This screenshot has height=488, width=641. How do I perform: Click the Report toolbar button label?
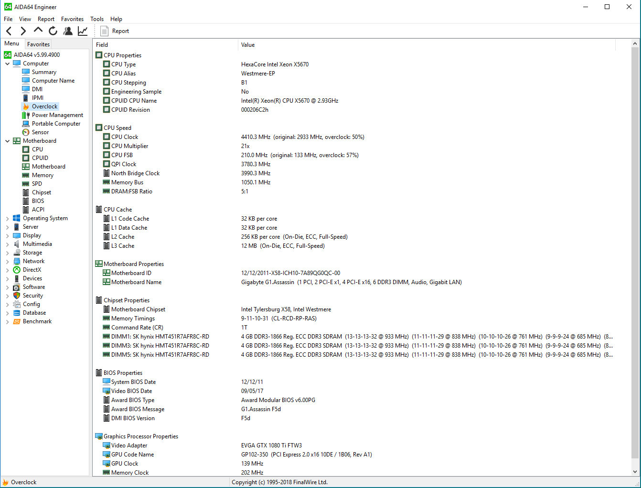coord(120,31)
